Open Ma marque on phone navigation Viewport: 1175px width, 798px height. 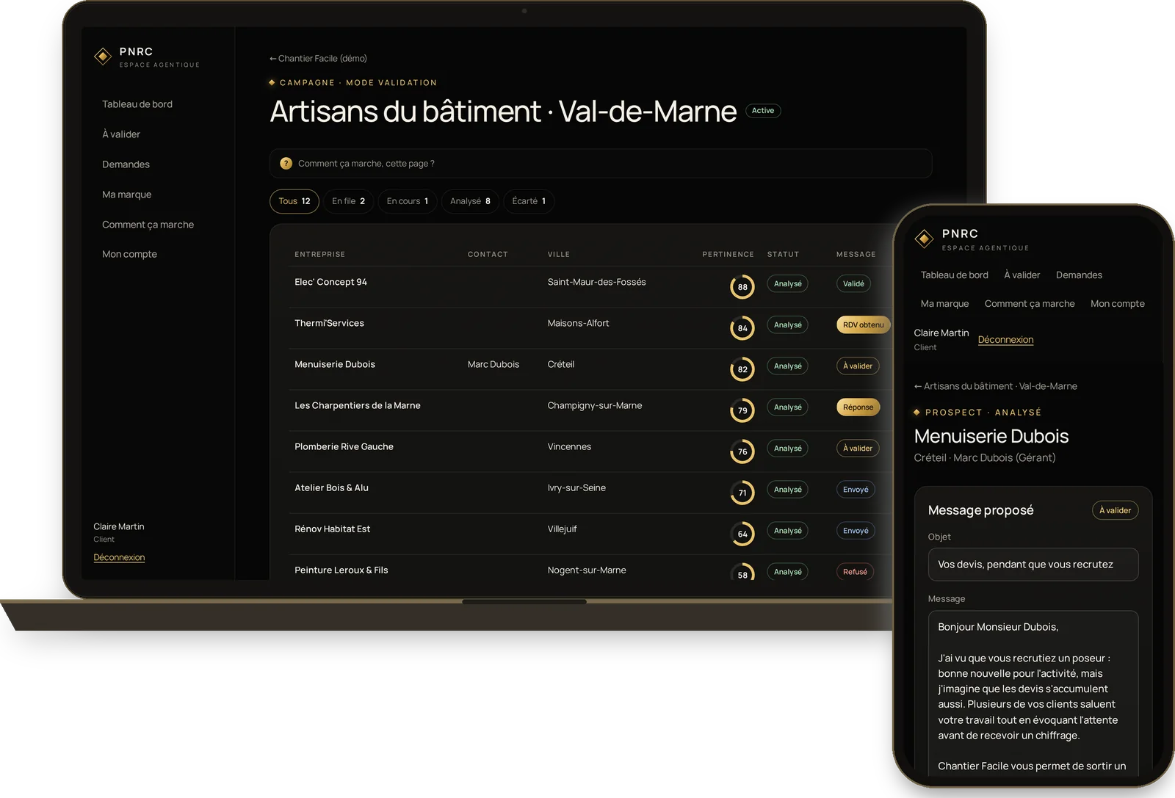pyautogui.click(x=944, y=303)
